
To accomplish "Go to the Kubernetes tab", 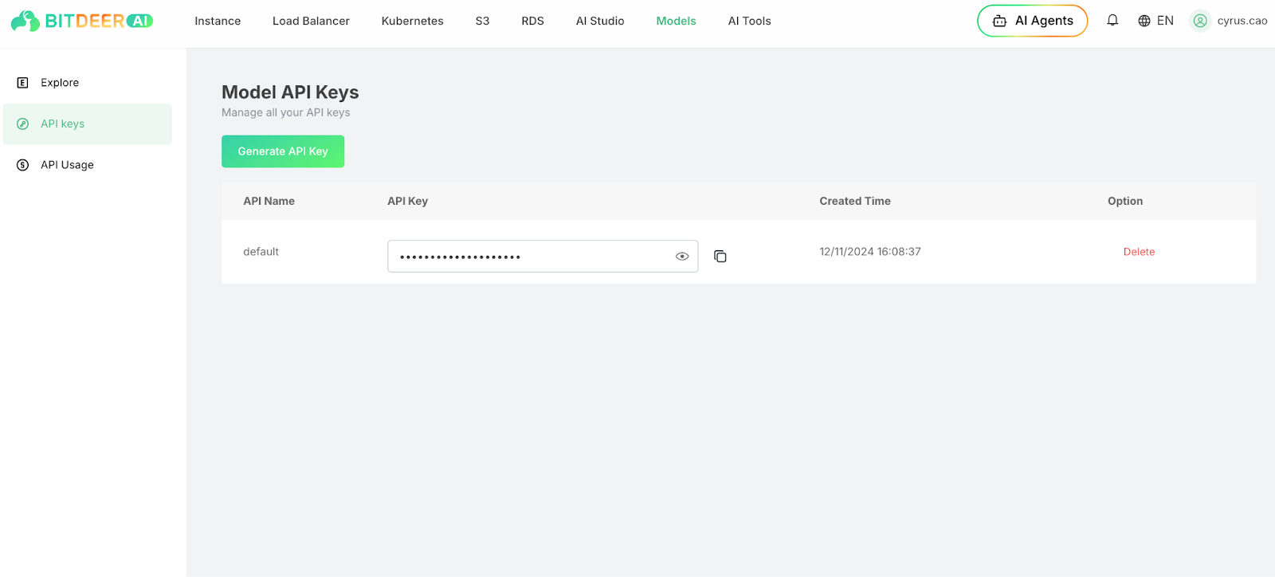I will 412,22.
